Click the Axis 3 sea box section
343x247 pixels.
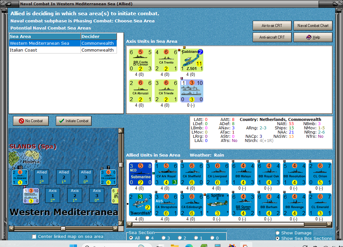(97, 195)
